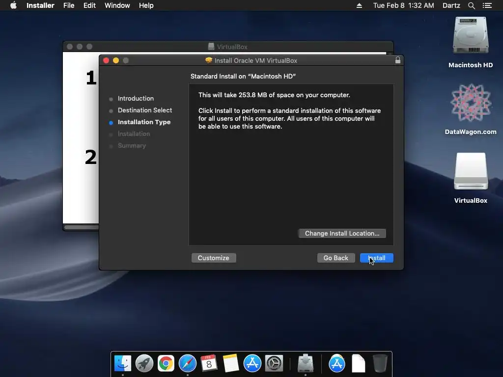The width and height of the screenshot is (503, 377).
Task: Select VirtualBox disk image on desktop
Action: pyautogui.click(x=471, y=171)
